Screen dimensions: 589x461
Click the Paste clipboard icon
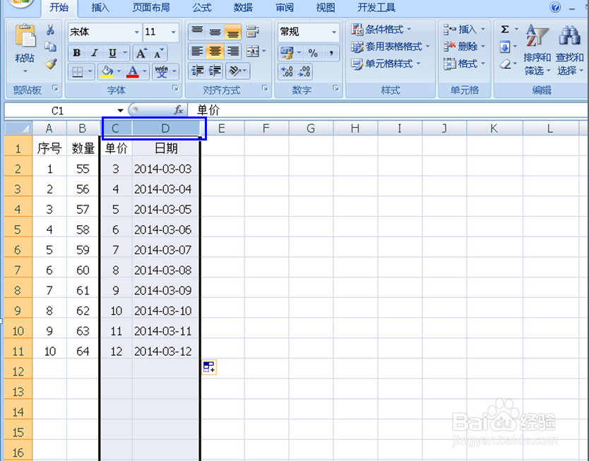pyautogui.click(x=25, y=36)
